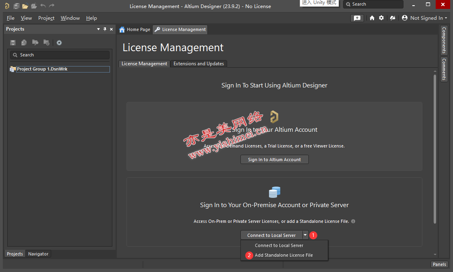The image size is (453, 272).
Task: Click the search magnifier icon in the title bar Search box
Action: 348,4
